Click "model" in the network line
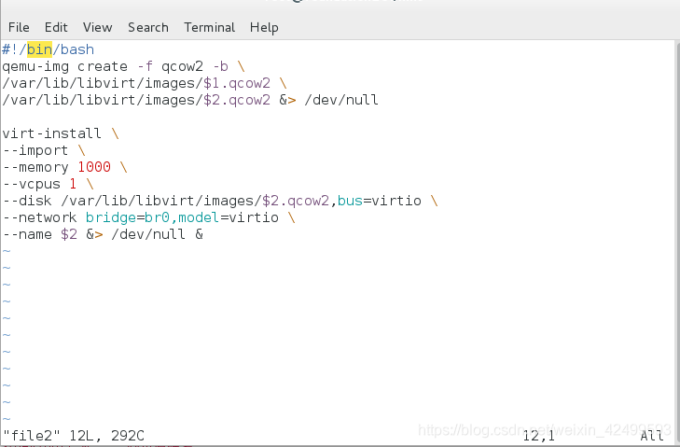Viewport: 680px width, 447px height. pyautogui.click(x=199, y=217)
